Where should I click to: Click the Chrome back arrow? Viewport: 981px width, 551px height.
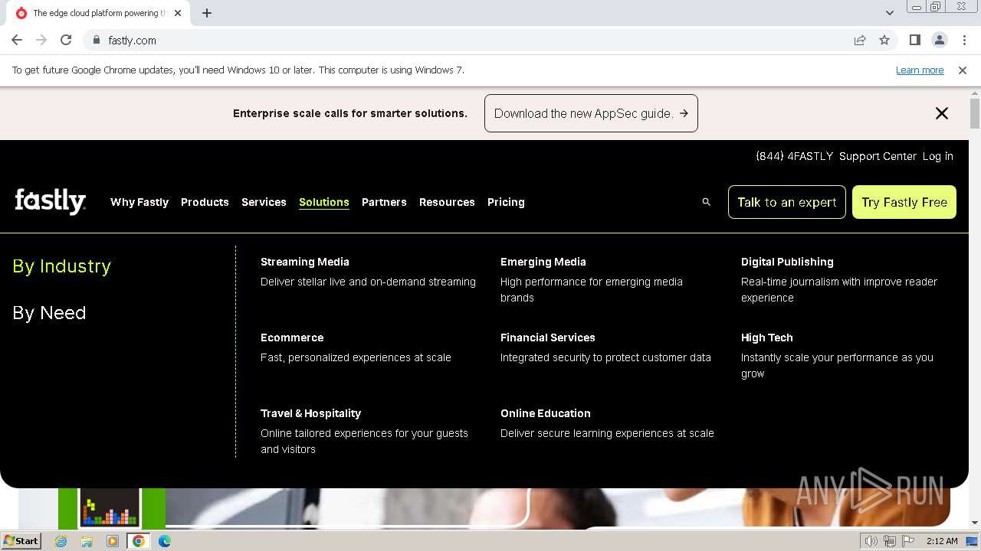coord(17,41)
